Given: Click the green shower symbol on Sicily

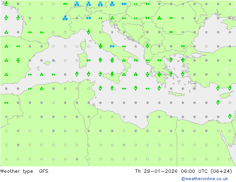Looking at the screenshot, I should 112,74.
